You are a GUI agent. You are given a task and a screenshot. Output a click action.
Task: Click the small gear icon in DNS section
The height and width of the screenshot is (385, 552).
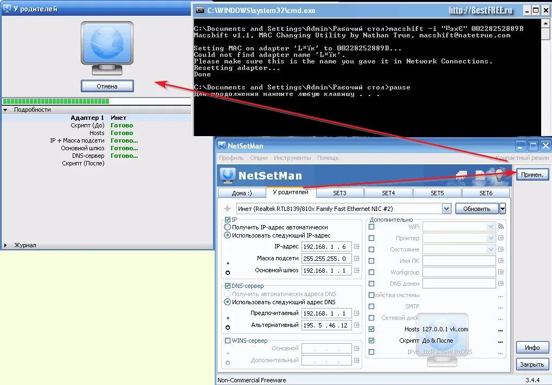tap(228, 328)
